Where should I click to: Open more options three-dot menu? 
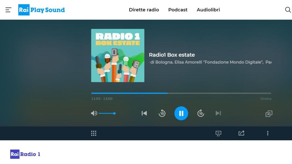pyautogui.click(x=267, y=133)
